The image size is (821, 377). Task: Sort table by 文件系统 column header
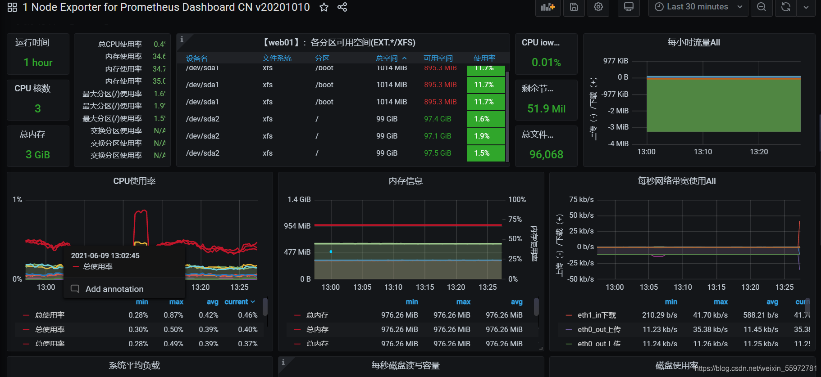pyautogui.click(x=277, y=58)
